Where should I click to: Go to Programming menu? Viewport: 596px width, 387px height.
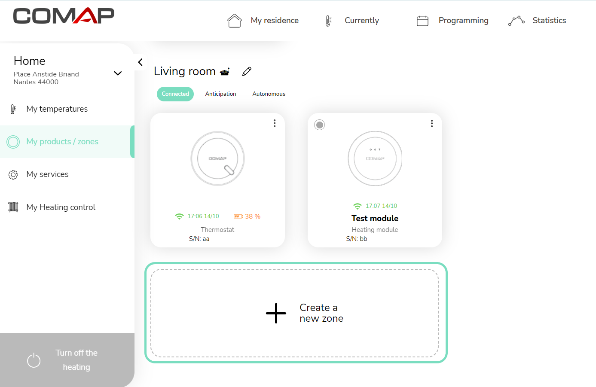coord(463,21)
